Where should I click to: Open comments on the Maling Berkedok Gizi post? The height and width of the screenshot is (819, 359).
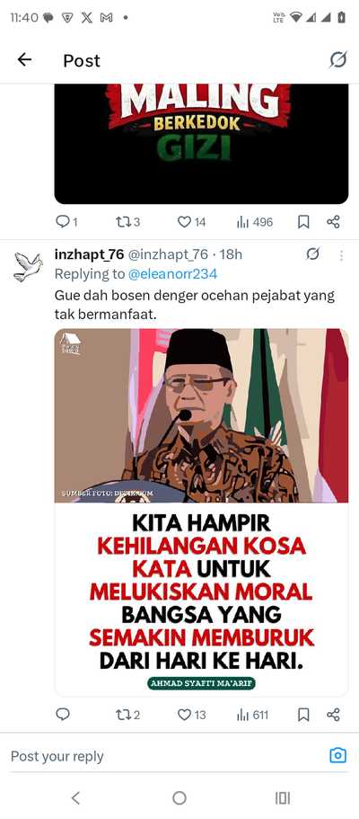click(66, 222)
